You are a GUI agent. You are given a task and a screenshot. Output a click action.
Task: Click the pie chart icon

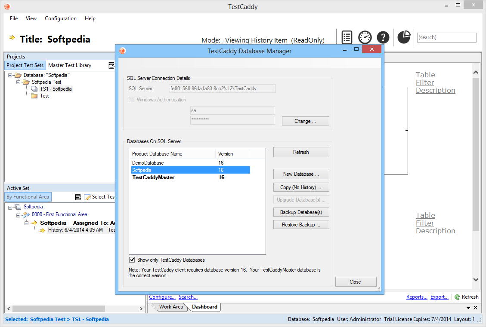pos(404,37)
